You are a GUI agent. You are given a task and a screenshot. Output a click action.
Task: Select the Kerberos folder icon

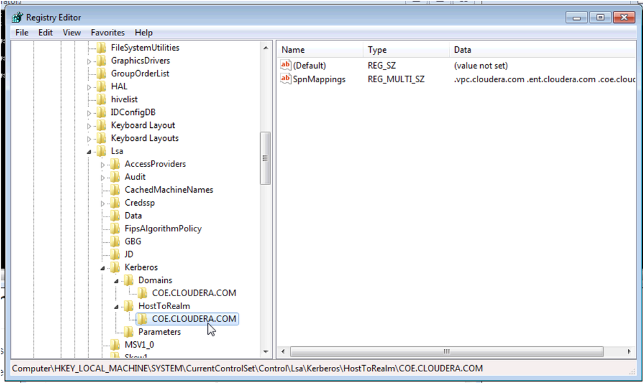115,267
